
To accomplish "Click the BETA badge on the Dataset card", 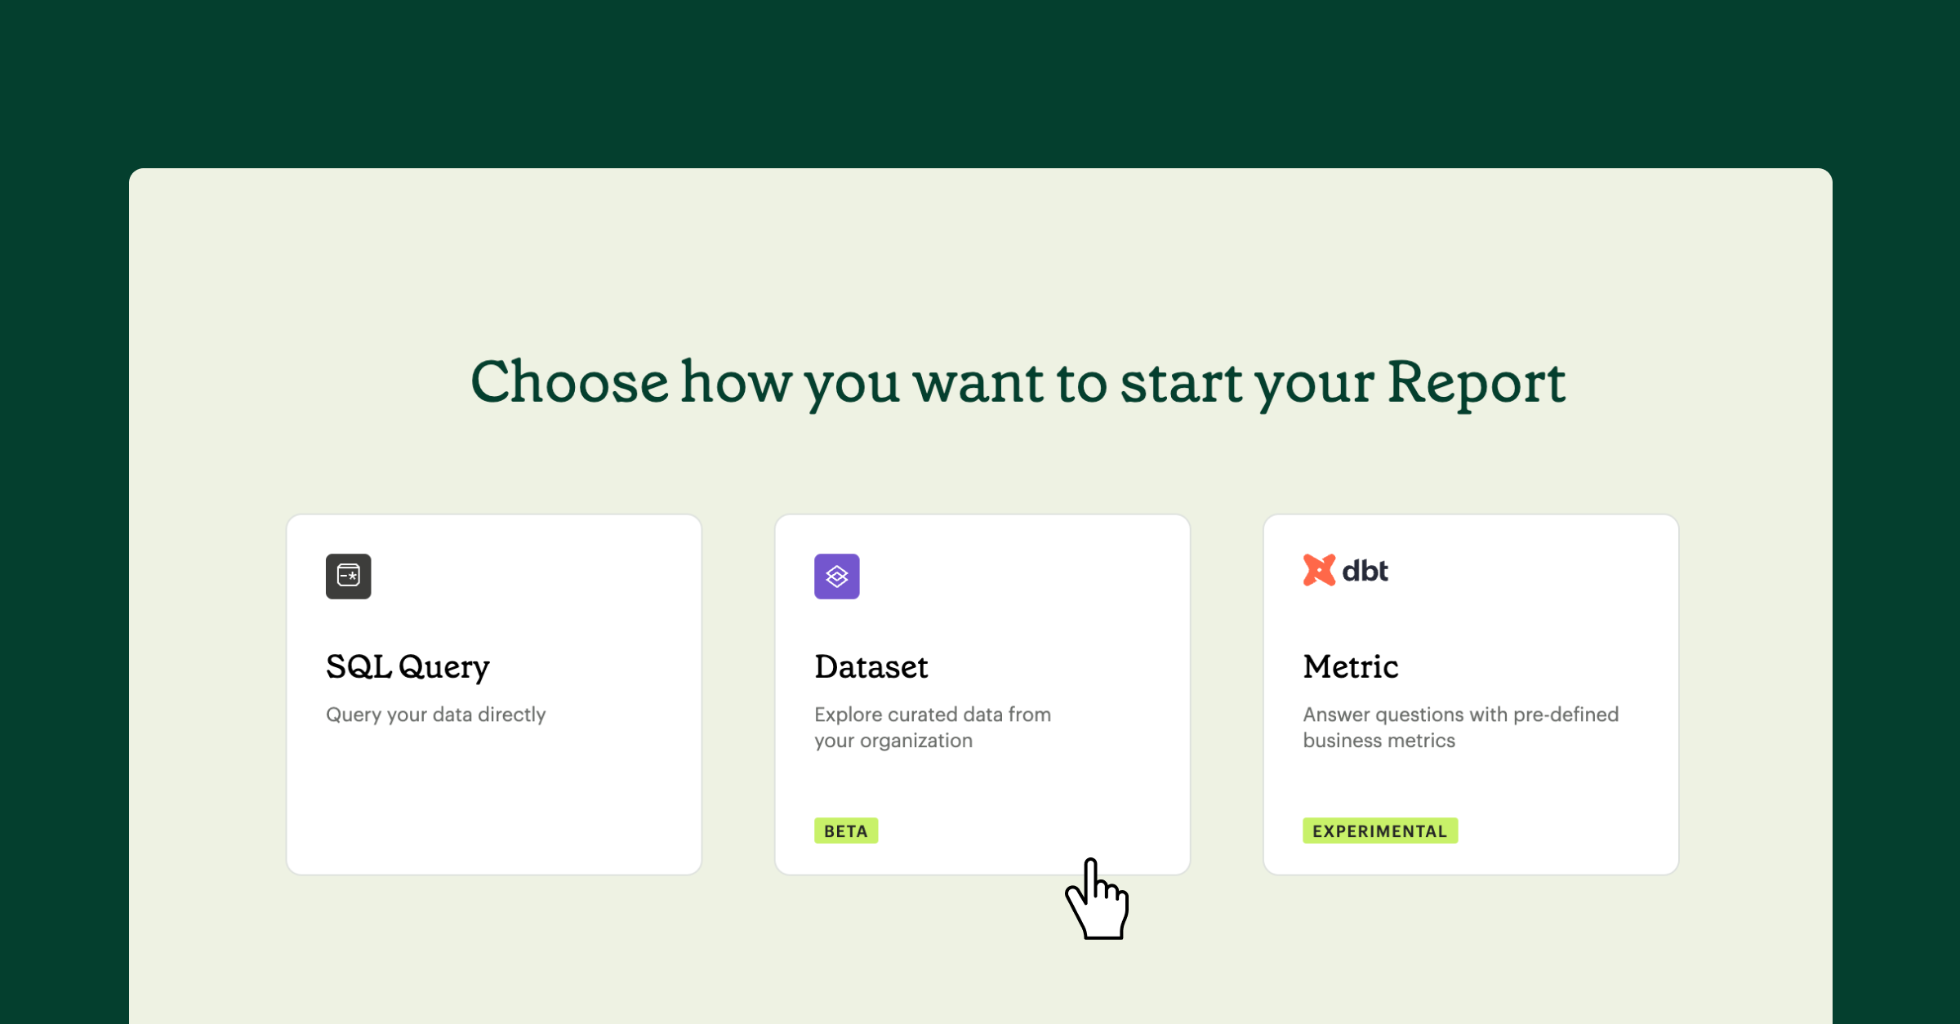I will click(846, 830).
